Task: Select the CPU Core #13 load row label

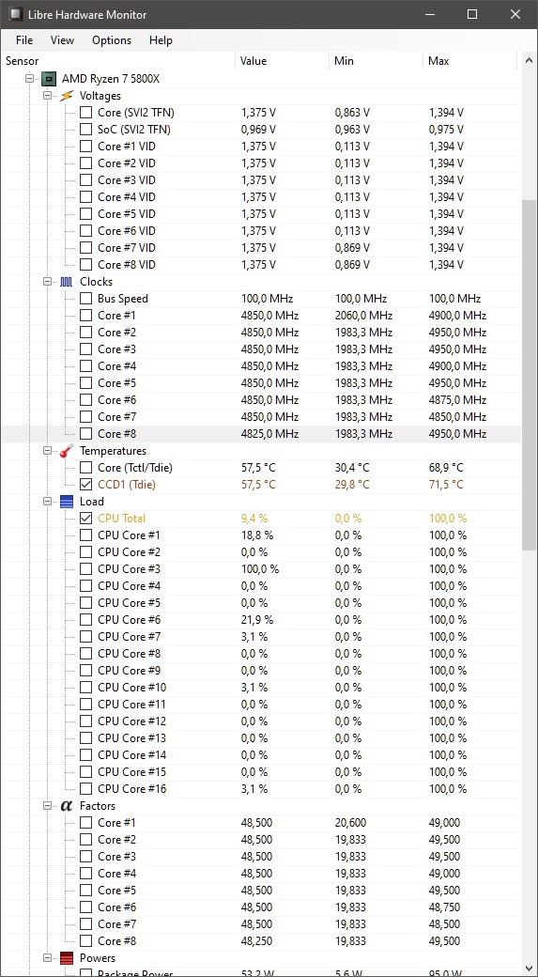Action: pyautogui.click(x=132, y=737)
